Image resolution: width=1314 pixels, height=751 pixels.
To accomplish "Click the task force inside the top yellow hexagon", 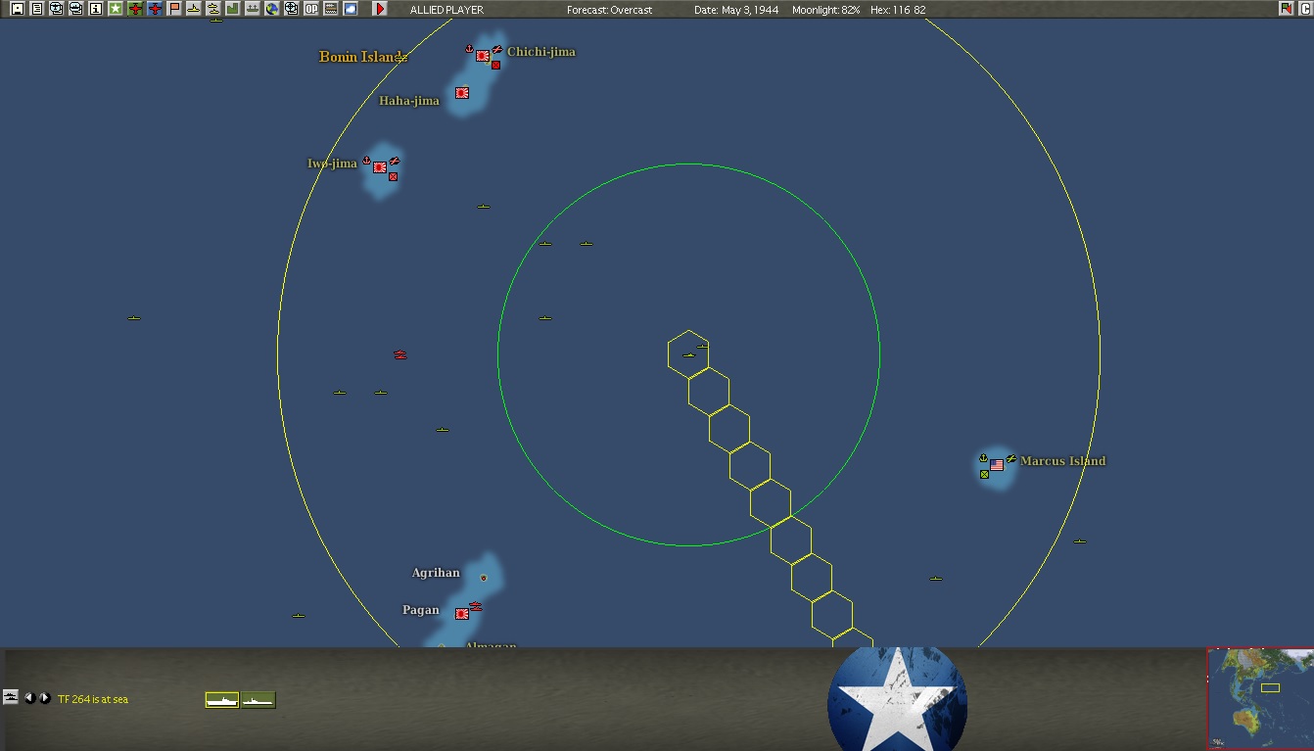I will pyautogui.click(x=688, y=355).
